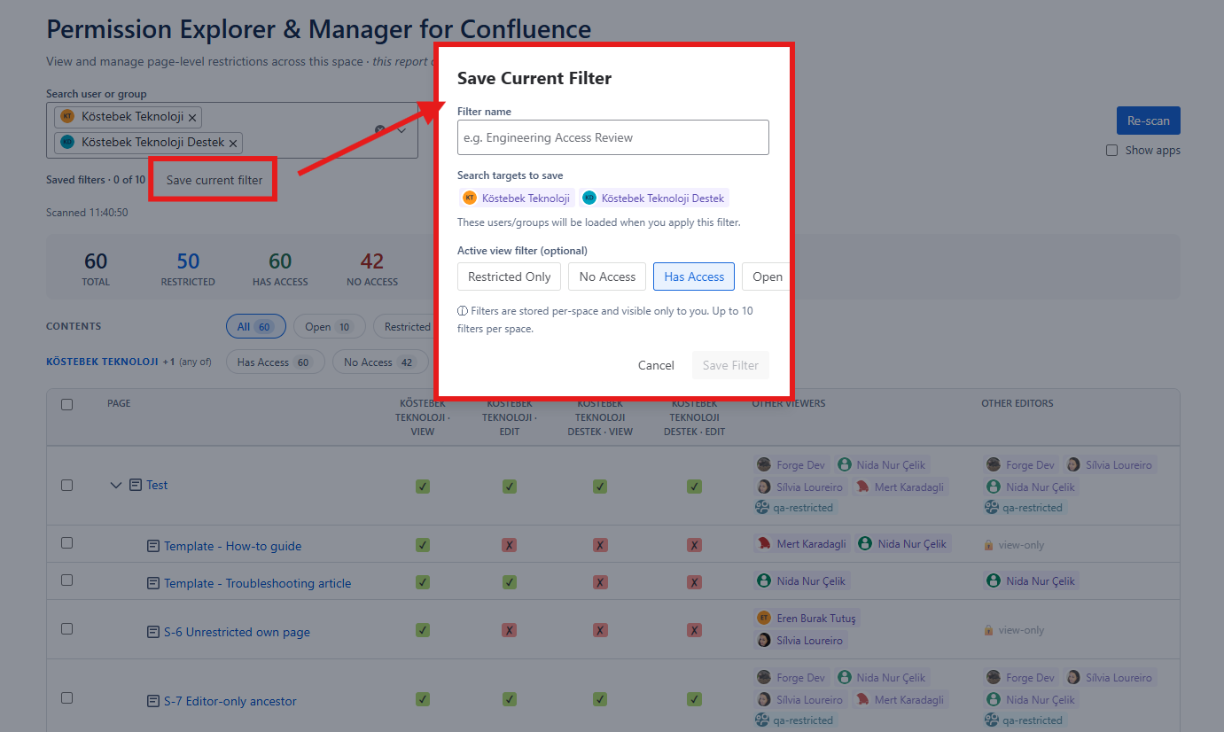Click the 'Scanned 11:40:50' text
This screenshot has width=1224, height=732.
click(87, 213)
